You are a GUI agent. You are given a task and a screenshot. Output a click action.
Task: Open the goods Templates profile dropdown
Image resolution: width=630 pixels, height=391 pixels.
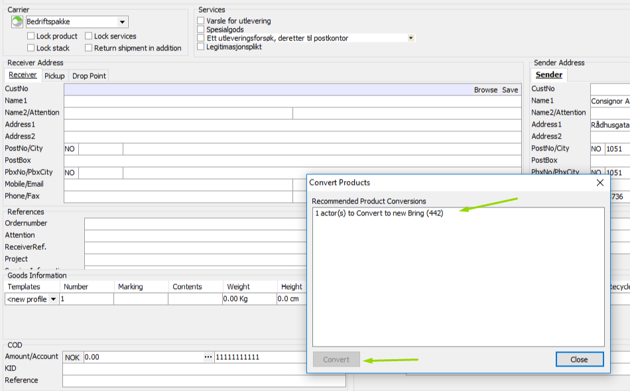click(53, 300)
